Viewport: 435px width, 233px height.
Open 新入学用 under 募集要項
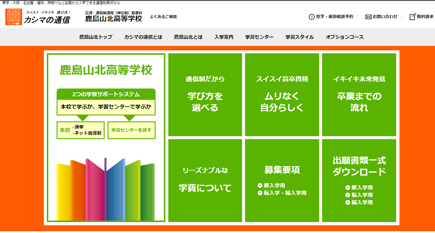(x=274, y=186)
